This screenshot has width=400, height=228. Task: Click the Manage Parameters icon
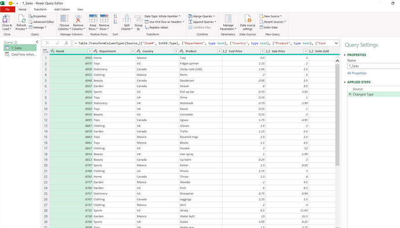228,19
